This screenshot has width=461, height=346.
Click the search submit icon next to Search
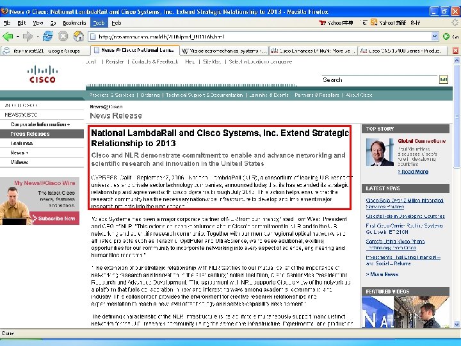pyautogui.click(x=443, y=79)
